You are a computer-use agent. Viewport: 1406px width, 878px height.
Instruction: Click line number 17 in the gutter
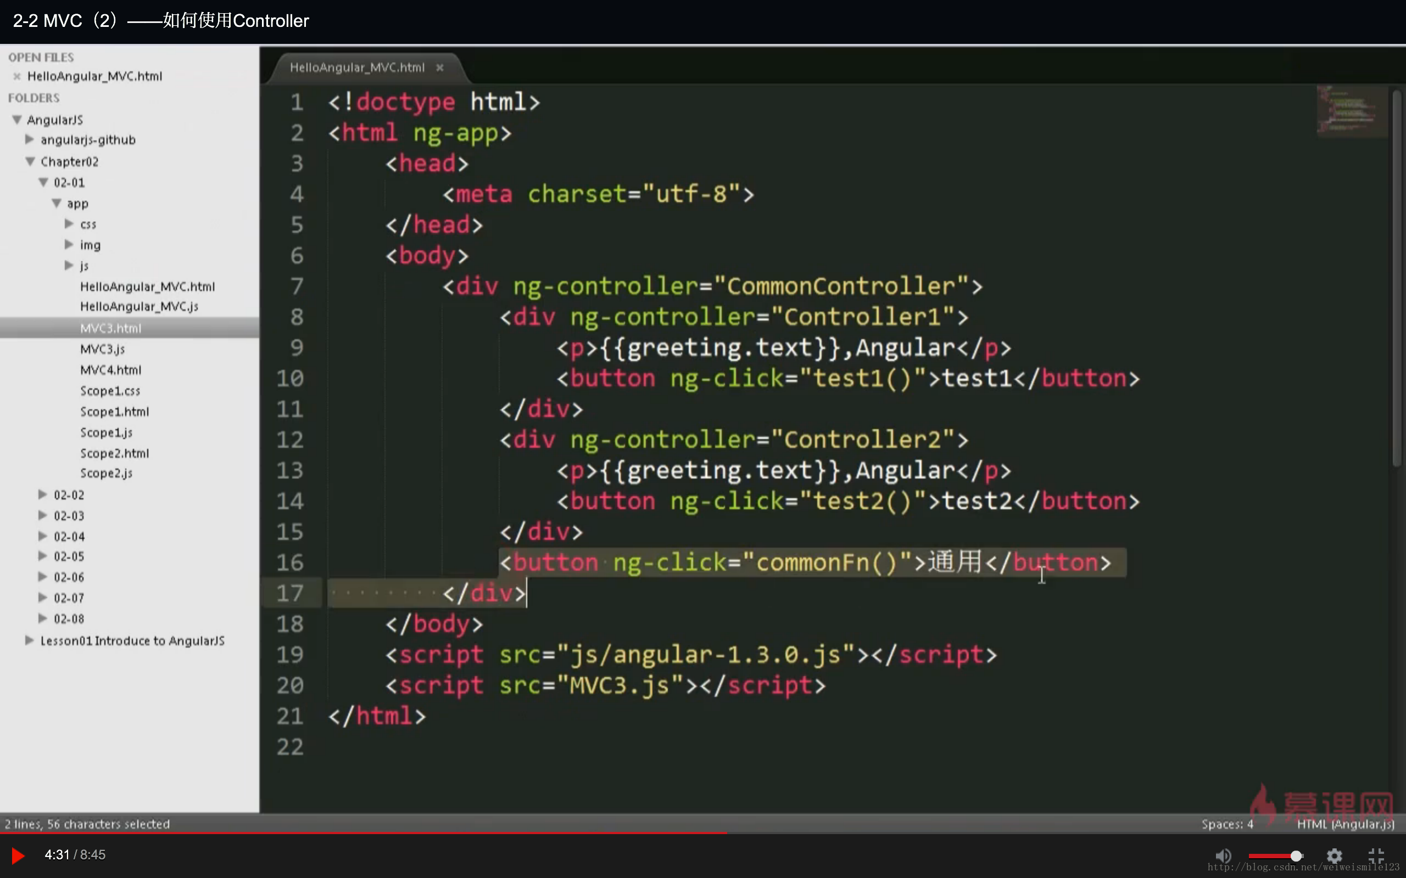(289, 593)
